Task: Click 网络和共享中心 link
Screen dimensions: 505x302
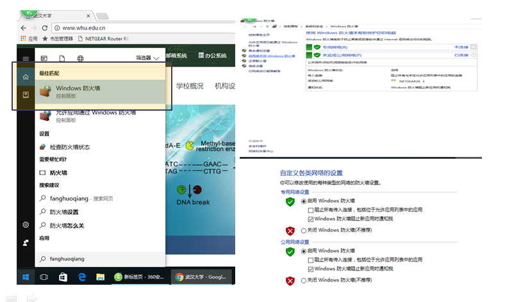Action: (261, 151)
